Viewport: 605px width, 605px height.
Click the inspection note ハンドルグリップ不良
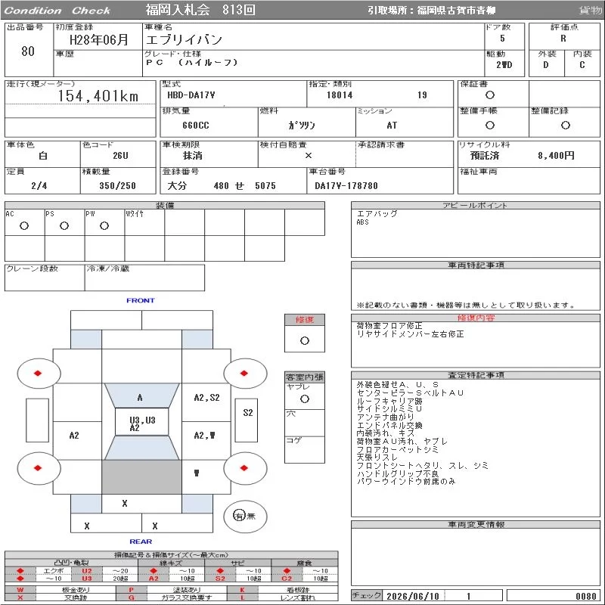pyautogui.click(x=398, y=473)
